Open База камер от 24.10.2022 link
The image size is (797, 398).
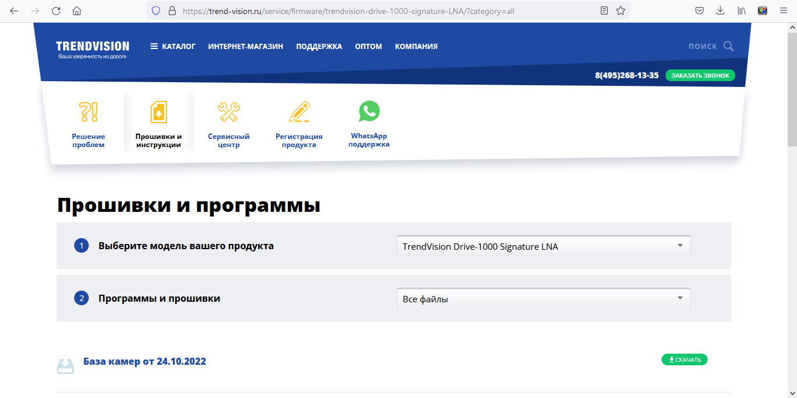pyautogui.click(x=145, y=361)
